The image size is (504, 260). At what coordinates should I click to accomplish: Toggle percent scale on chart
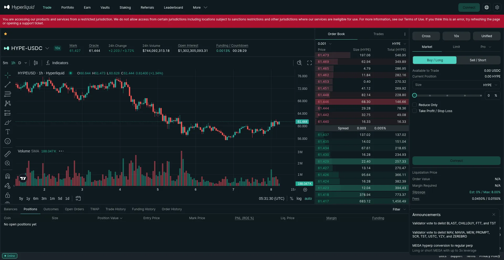pyautogui.click(x=292, y=198)
